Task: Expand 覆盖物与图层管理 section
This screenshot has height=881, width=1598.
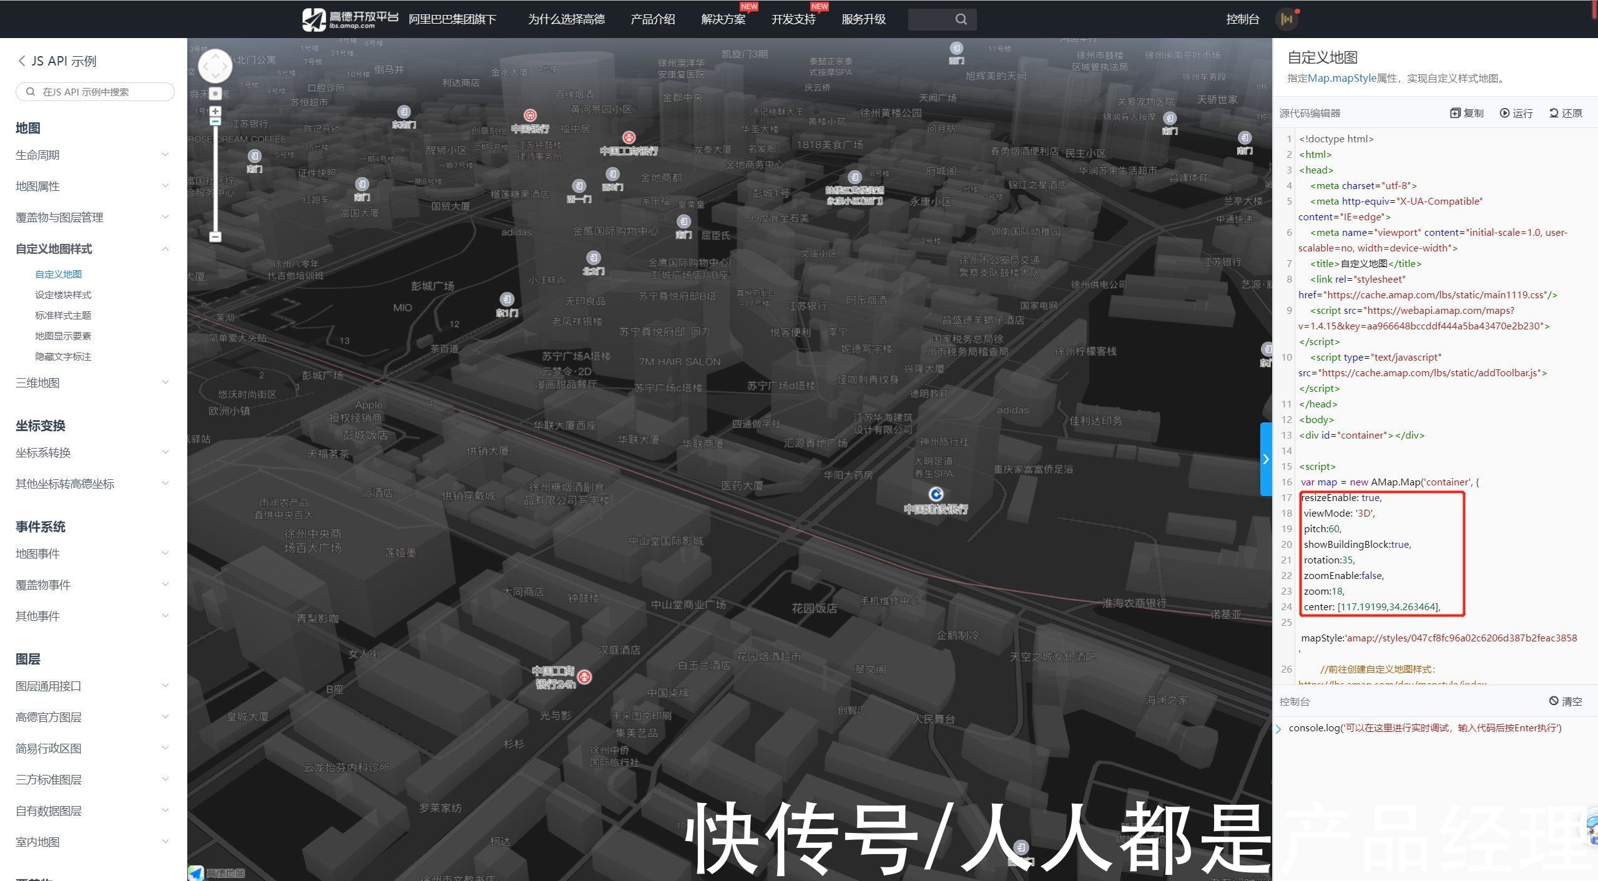Action: (93, 217)
